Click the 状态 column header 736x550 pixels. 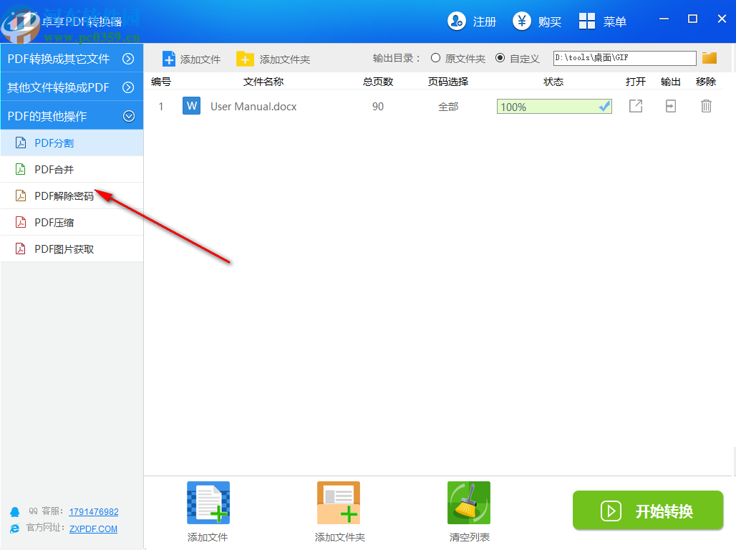[x=553, y=82]
